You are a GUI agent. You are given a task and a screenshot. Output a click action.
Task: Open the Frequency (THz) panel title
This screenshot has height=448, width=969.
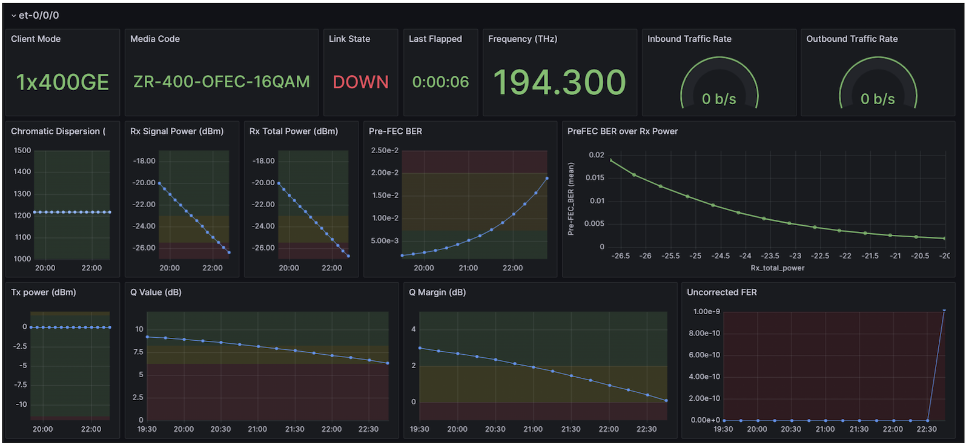click(523, 39)
